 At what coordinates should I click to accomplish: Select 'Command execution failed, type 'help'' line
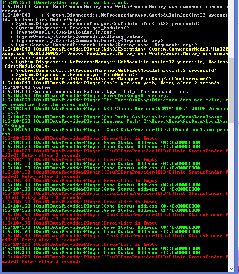95,92
